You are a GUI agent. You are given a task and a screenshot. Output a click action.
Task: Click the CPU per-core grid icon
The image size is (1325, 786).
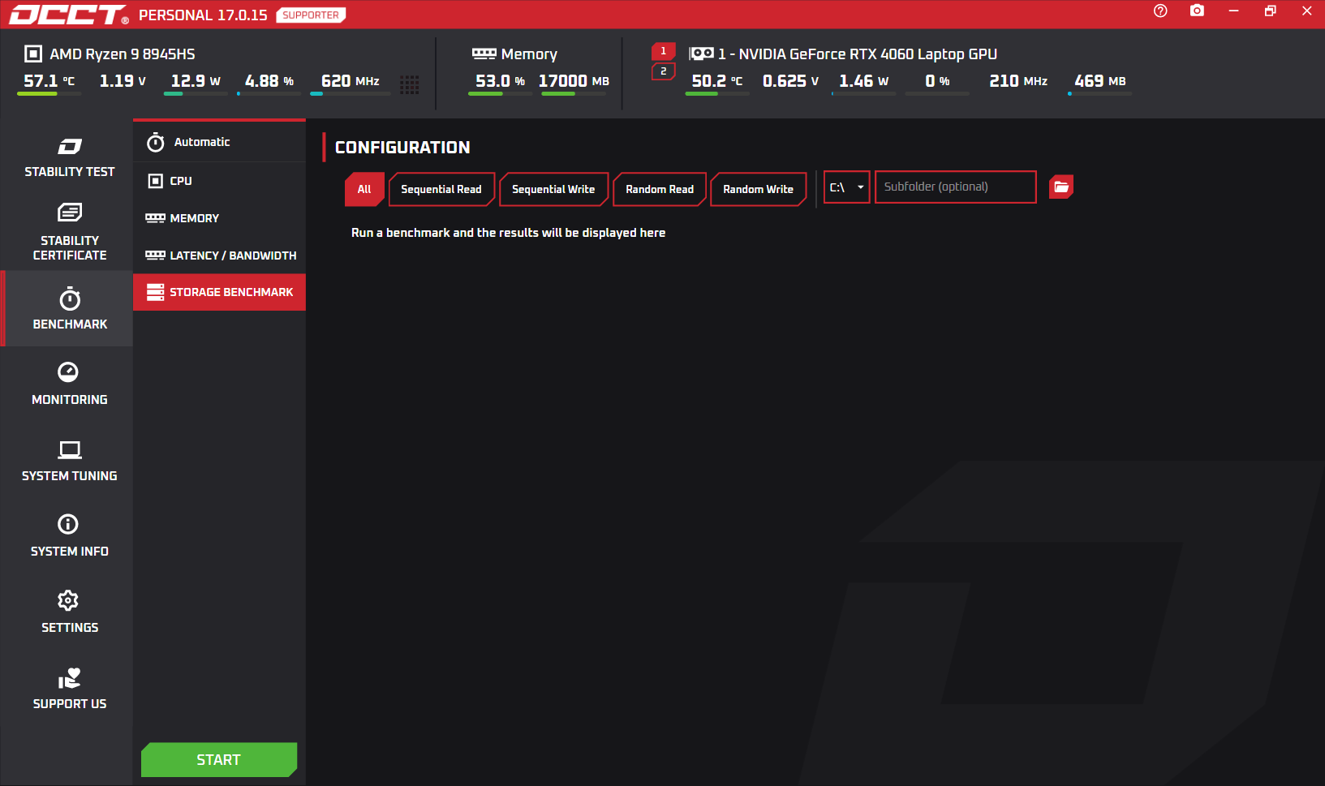[410, 84]
